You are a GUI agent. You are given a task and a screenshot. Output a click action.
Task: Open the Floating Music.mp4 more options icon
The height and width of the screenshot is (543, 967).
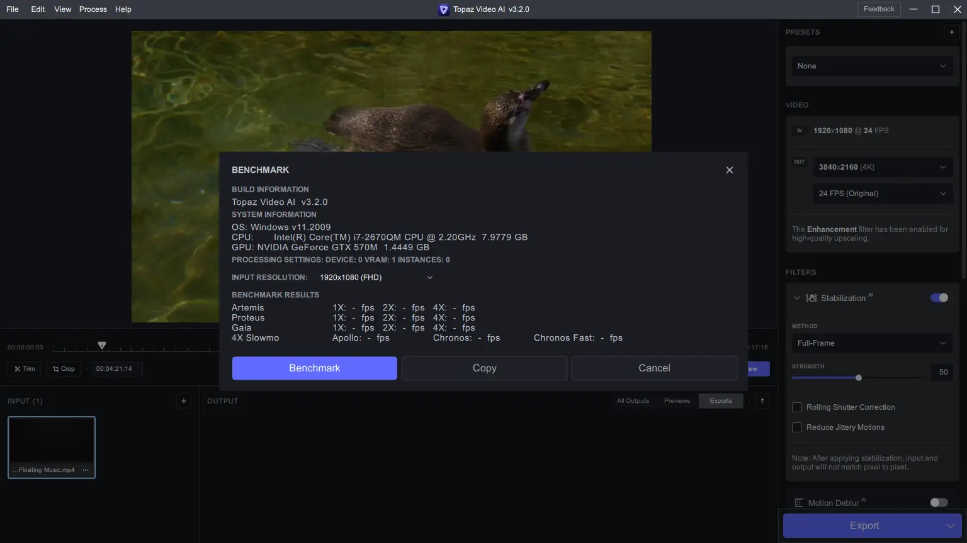86,470
